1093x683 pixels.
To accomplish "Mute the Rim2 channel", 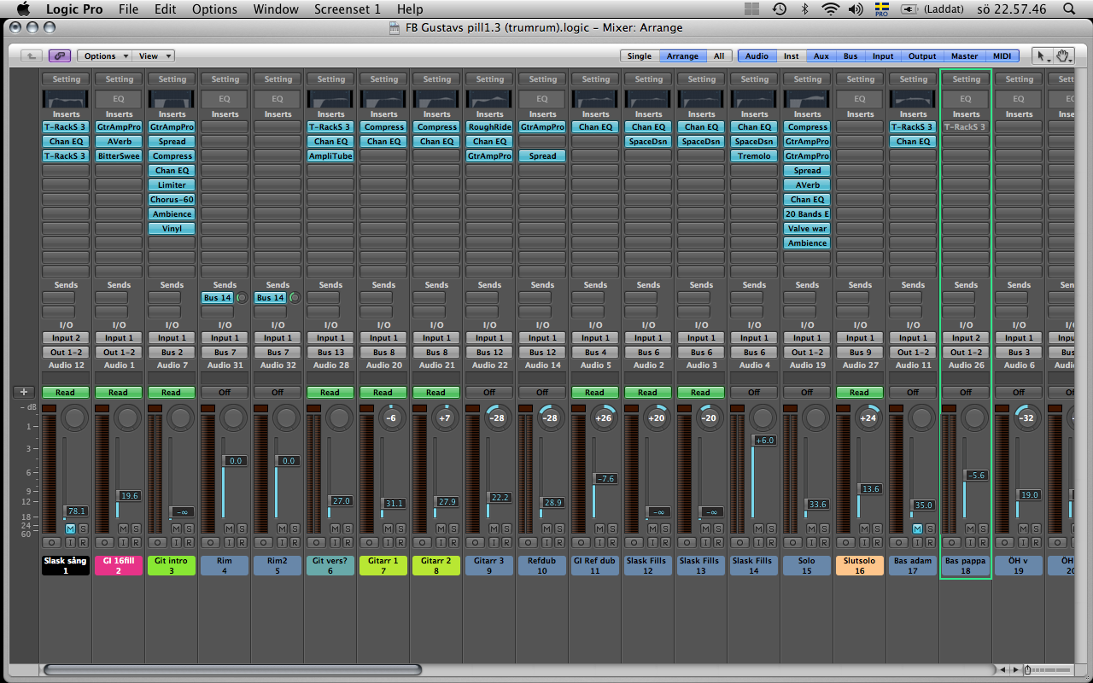I will tap(282, 528).
